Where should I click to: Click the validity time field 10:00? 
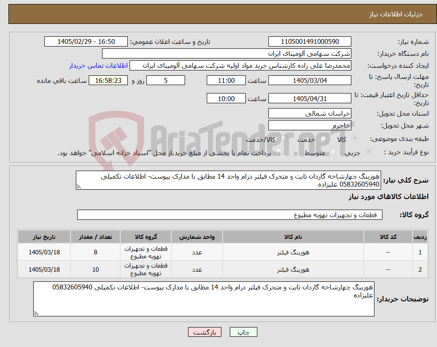226,98
